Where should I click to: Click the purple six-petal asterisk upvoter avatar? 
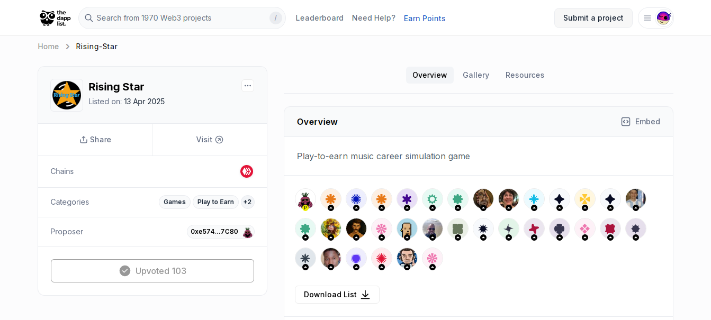407,199
